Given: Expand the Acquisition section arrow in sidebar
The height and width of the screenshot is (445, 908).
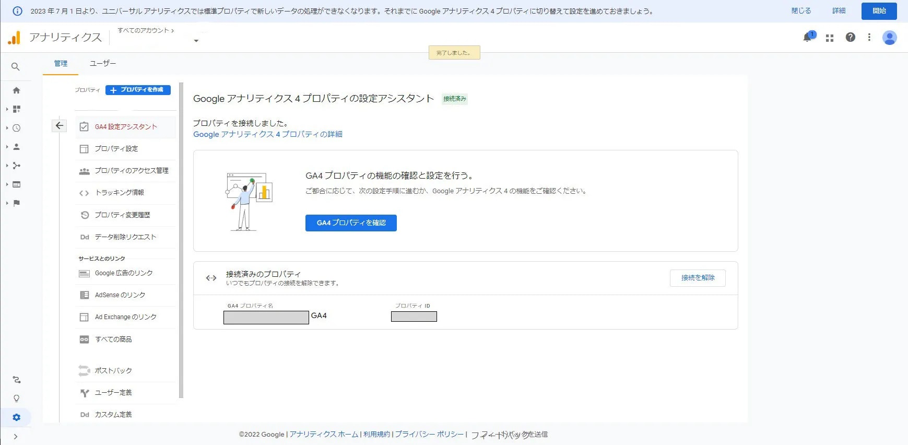Looking at the screenshot, I should pos(7,166).
